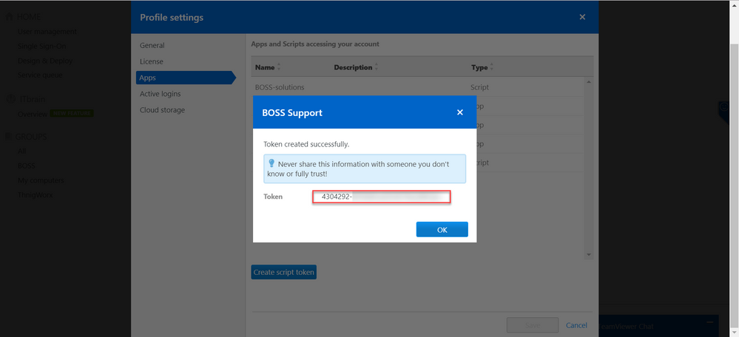Image resolution: width=739 pixels, height=337 pixels.
Task: Select the ThingWorx group in sidebar
Action: [x=35, y=195]
